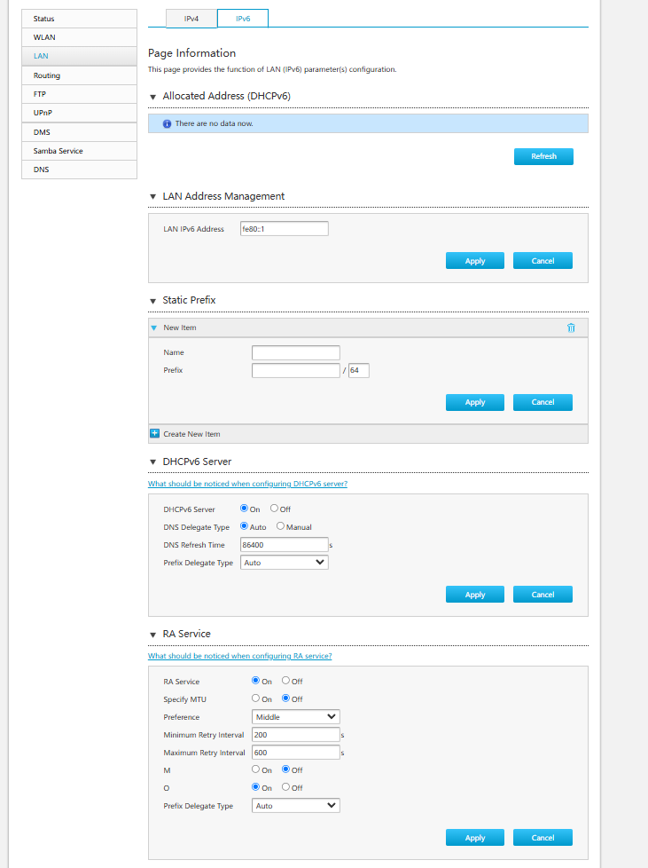Viewport: 648px width, 868px height.
Task: Collapse the RA Service section arrow
Action: (x=153, y=635)
